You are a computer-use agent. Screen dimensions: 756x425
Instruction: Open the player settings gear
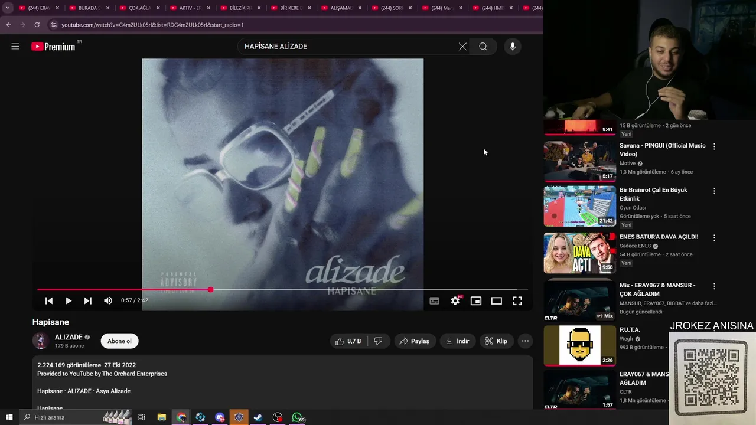(x=455, y=300)
